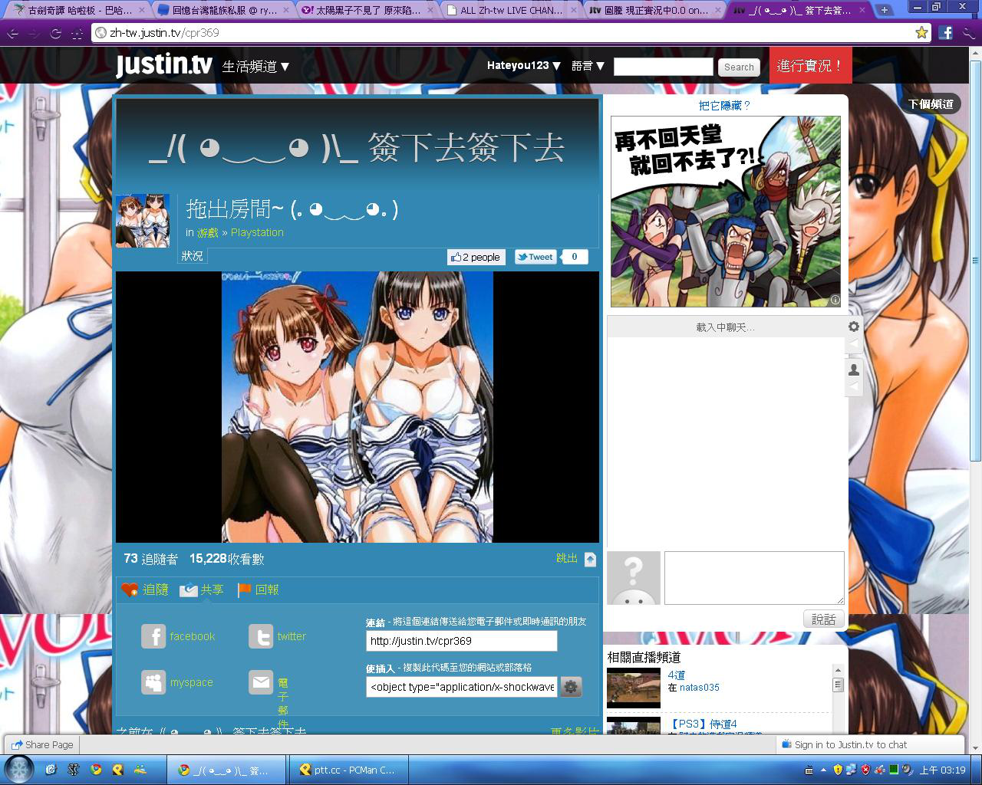This screenshot has height=785, width=982.
Task: Click the MySpace share icon
Action: click(x=153, y=682)
